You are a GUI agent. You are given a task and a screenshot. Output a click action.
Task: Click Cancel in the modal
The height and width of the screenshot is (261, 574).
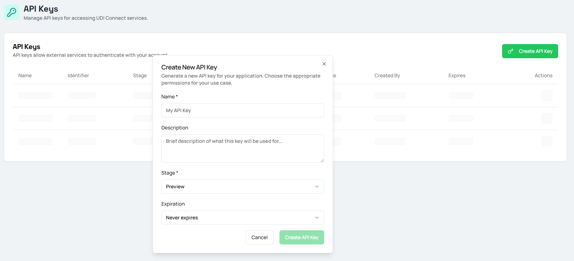pyautogui.click(x=259, y=237)
